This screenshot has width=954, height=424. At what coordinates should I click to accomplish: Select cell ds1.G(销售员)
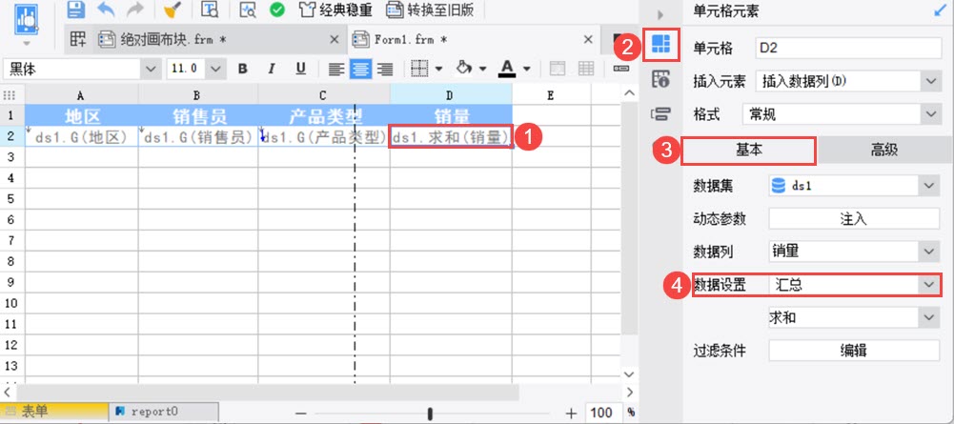coord(197,137)
